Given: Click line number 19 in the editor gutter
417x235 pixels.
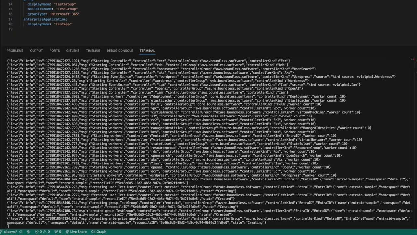Looking at the screenshot, I should pos(10,29).
